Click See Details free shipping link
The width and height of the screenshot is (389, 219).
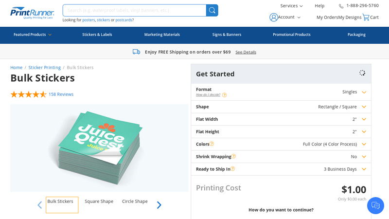pyautogui.click(x=246, y=52)
